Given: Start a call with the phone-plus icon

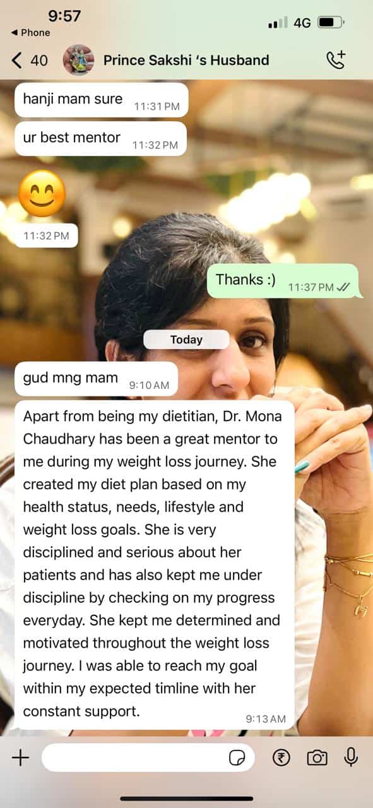Looking at the screenshot, I should pyautogui.click(x=336, y=60).
